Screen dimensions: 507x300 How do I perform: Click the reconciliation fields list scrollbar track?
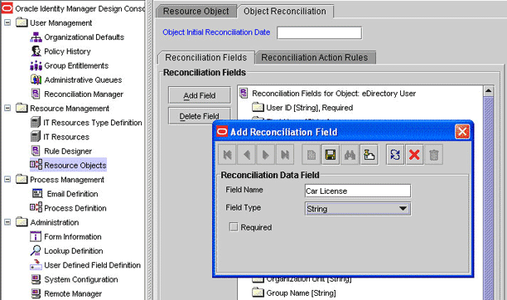tap(489, 197)
